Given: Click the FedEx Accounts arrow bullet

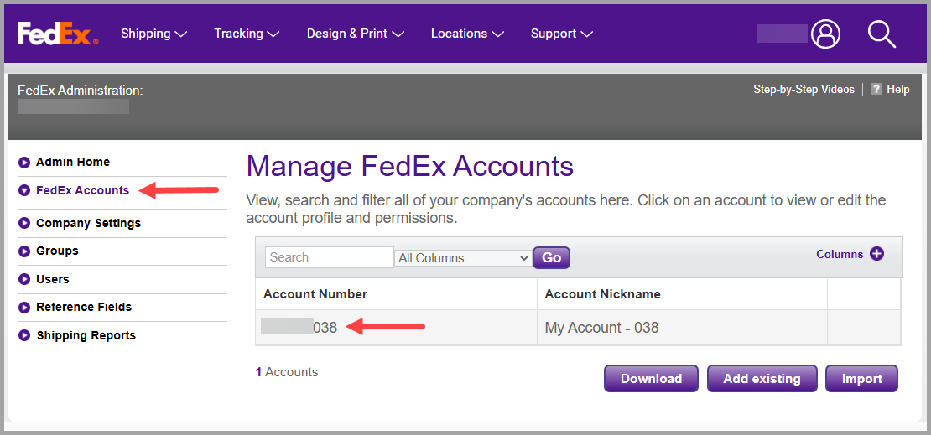Looking at the screenshot, I should (24, 190).
